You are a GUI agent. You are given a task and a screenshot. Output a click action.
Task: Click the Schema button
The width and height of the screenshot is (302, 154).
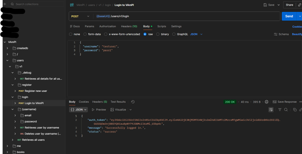click(281, 34)
